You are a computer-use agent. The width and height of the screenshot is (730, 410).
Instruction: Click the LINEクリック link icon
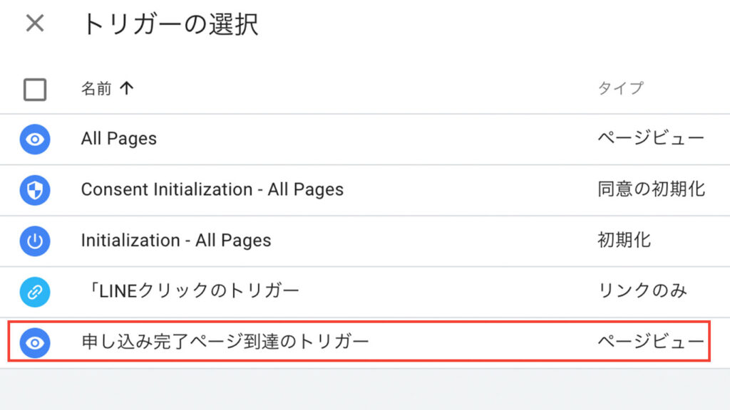[x=35, y=292]
